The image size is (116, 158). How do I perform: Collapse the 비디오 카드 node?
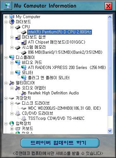tap(12, 63)
